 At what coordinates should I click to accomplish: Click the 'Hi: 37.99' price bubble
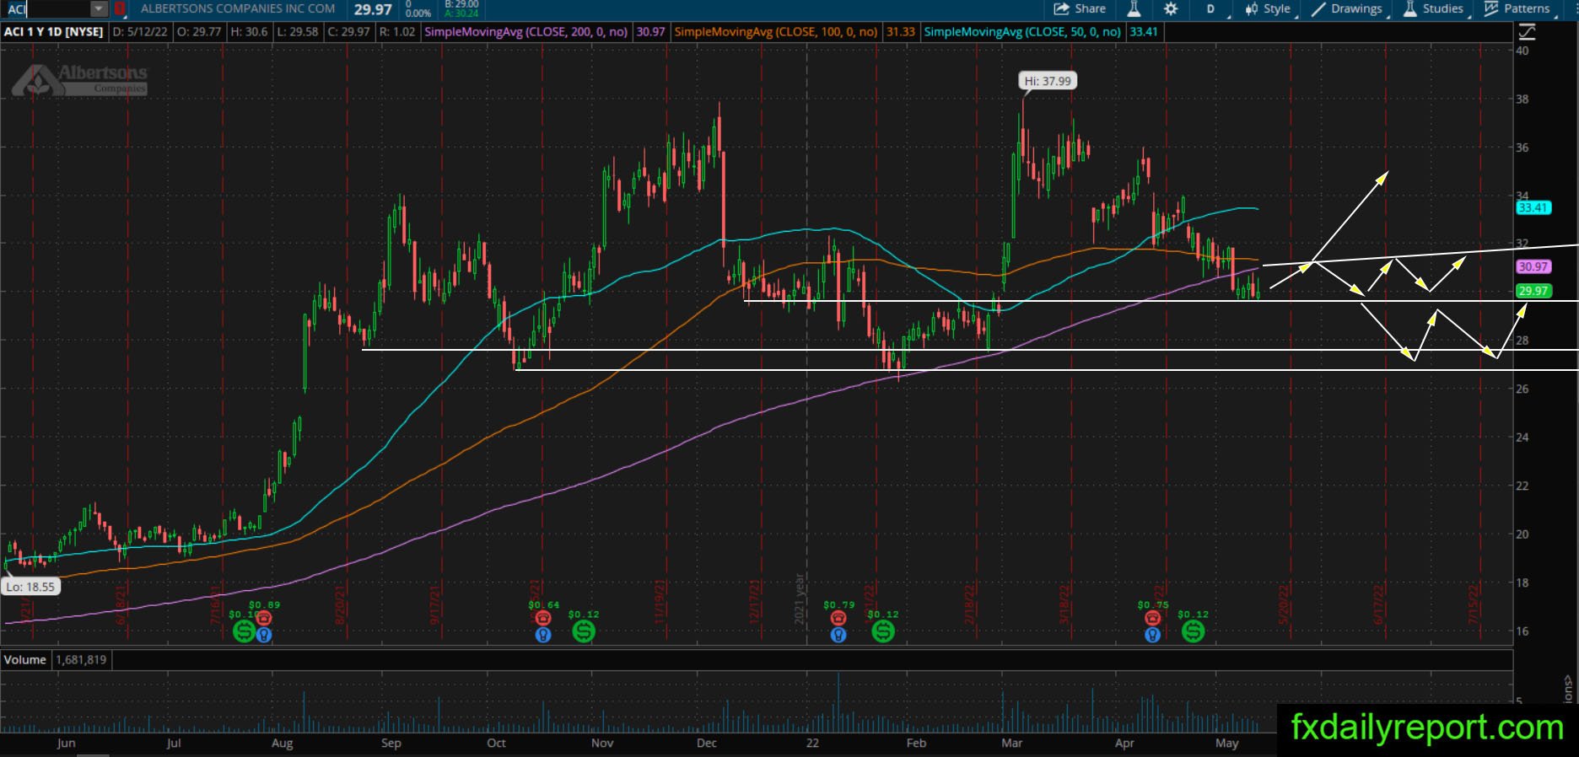tap(1048, 81)
